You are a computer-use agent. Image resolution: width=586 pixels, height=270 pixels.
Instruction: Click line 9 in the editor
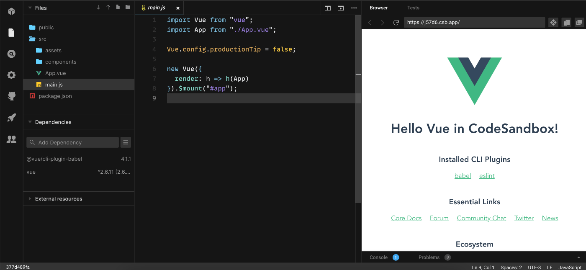pyautogui.click(x=264, y=98)
